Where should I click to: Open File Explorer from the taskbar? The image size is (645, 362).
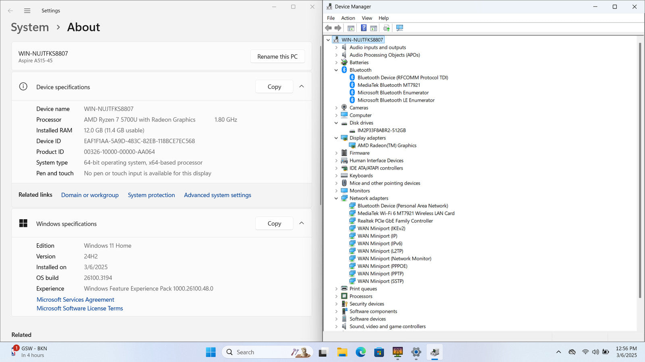pos(342,352)
